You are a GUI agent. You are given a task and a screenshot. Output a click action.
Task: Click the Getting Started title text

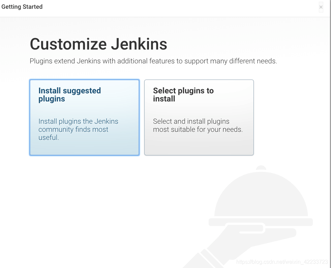point(22,7)
